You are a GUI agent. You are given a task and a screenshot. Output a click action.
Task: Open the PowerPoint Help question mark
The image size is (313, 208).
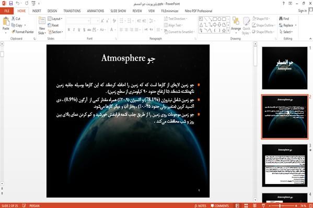(x=283, y=3)
